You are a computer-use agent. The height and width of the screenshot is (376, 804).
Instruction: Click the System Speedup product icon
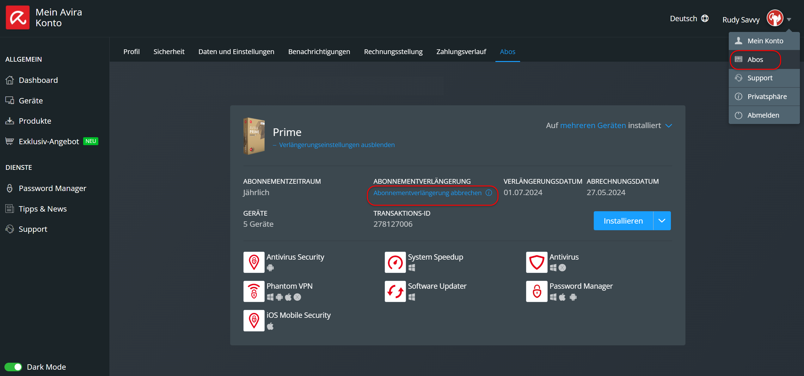pos(395,262)
